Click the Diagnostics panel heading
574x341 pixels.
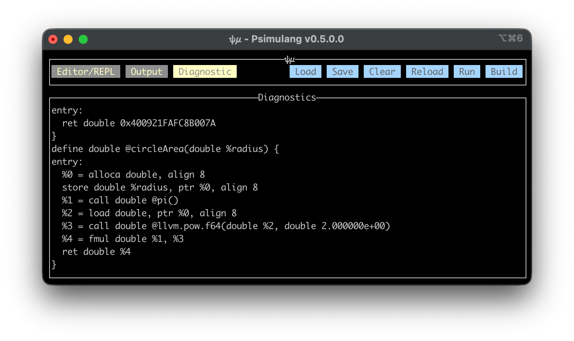tap(287, 98)
